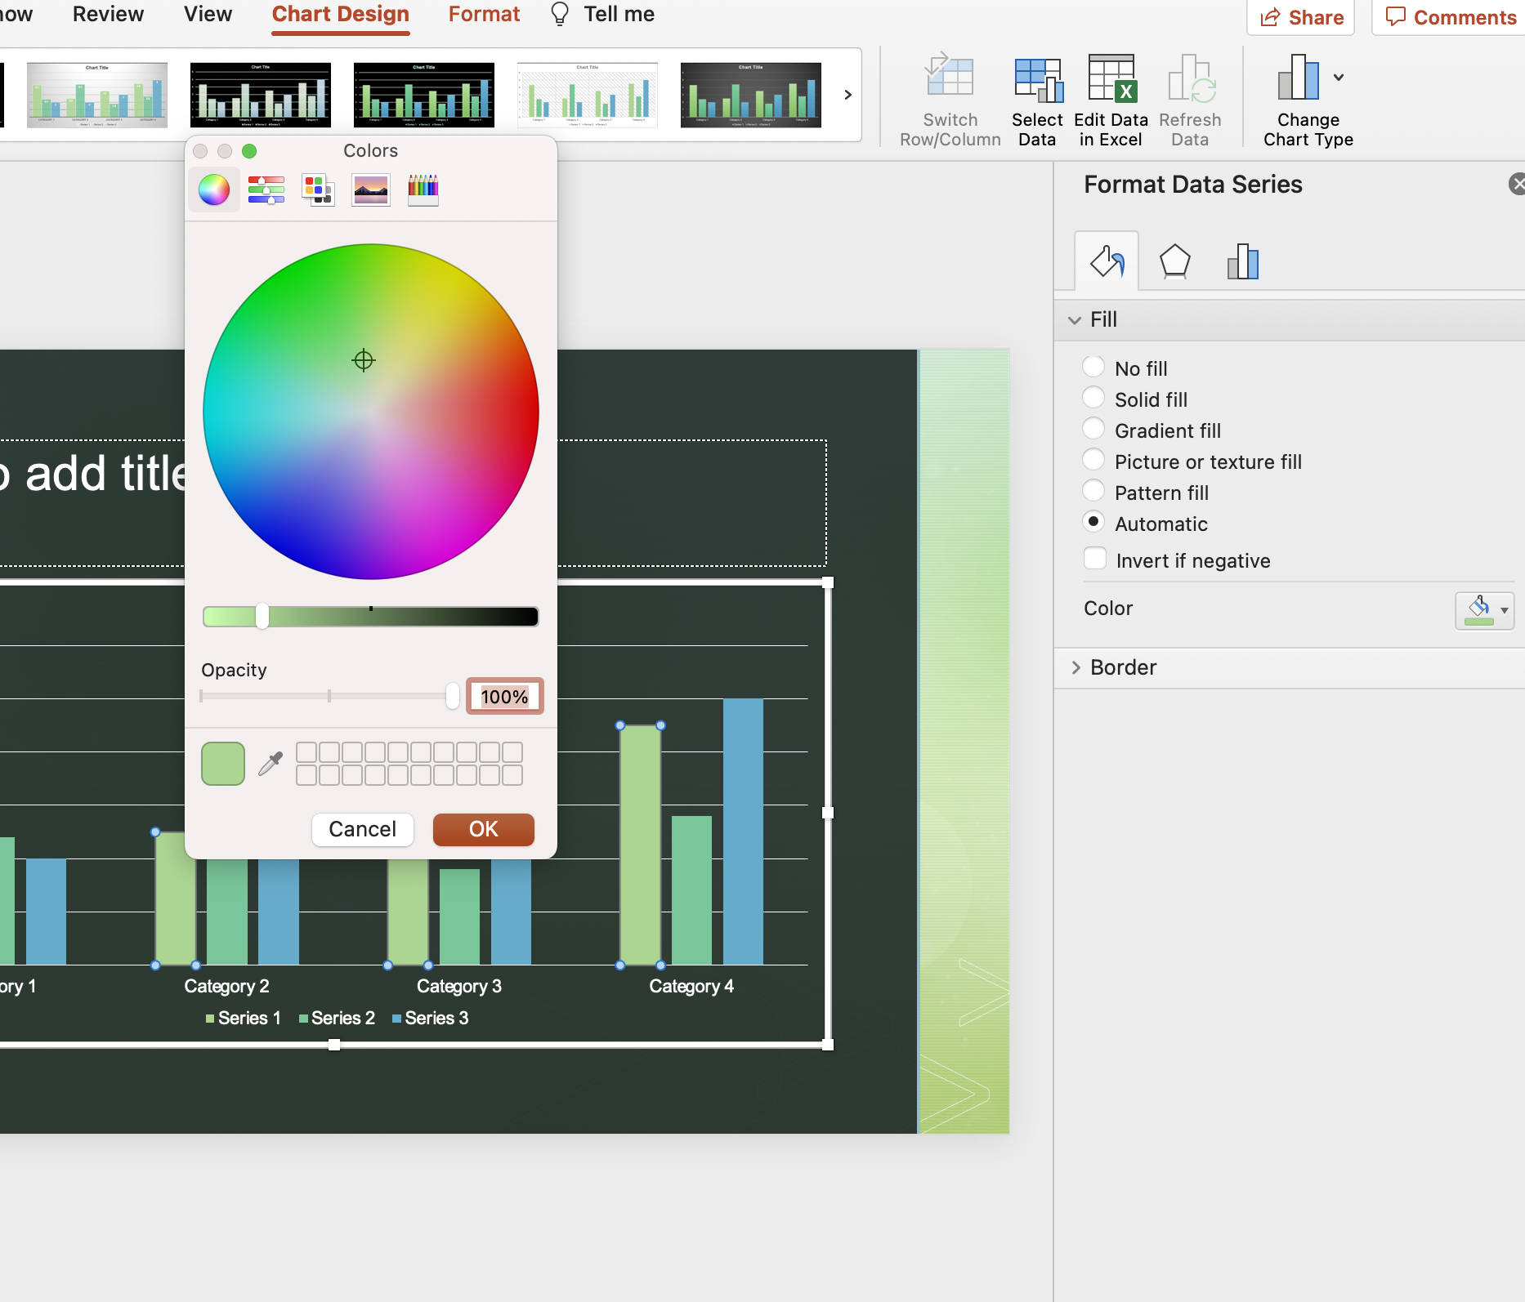Open Effects tab (pentagon icon)
This screenshot has height=1302, width=1525.
coord(1174,261)
